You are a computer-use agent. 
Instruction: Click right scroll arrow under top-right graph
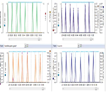(x=93, y=39)
